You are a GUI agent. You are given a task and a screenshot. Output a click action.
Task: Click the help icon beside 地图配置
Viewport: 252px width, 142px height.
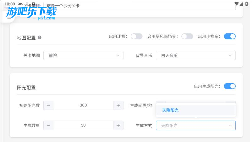[x=40, y=37]
